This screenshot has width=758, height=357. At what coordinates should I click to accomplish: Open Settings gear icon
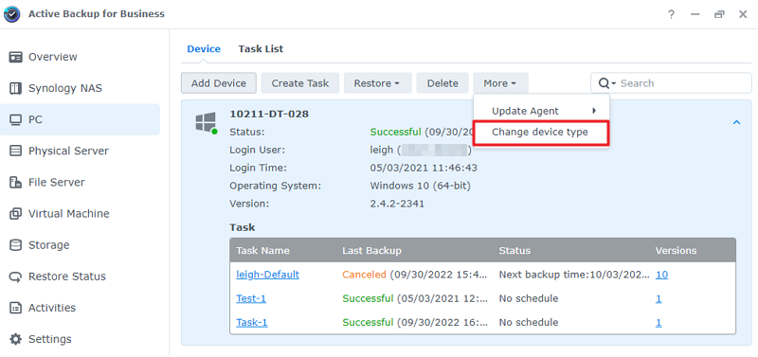pyautogui.click(x=15, y=339)
